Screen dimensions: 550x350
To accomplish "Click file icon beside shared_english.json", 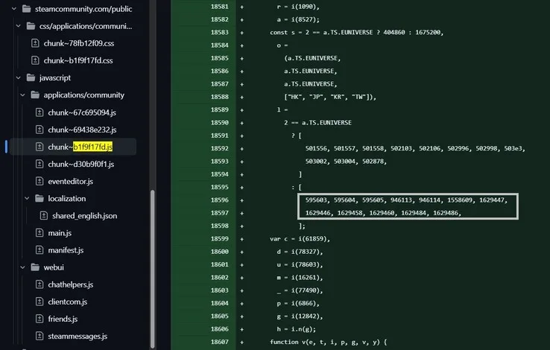I will click(x=43, y=215).
